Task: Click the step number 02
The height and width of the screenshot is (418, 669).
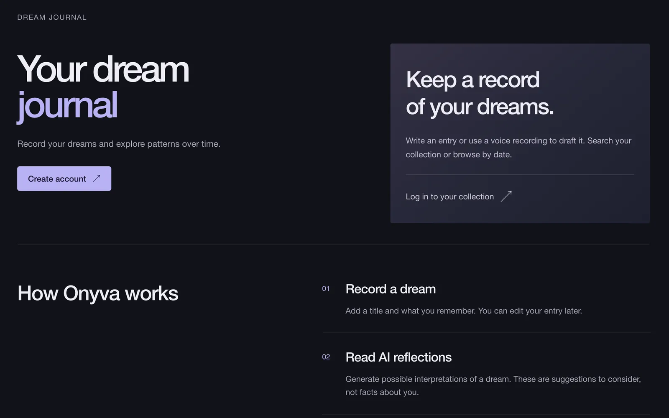Action: click(326, 357)
